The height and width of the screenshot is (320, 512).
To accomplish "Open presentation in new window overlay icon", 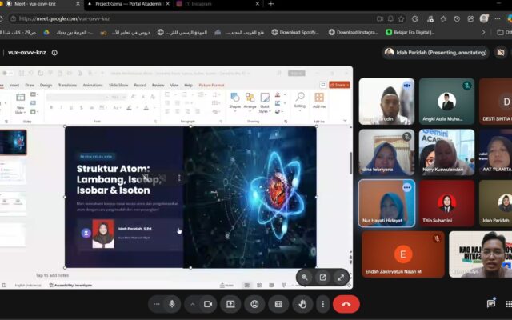I will pyautogui.click(x=322, y=278).
